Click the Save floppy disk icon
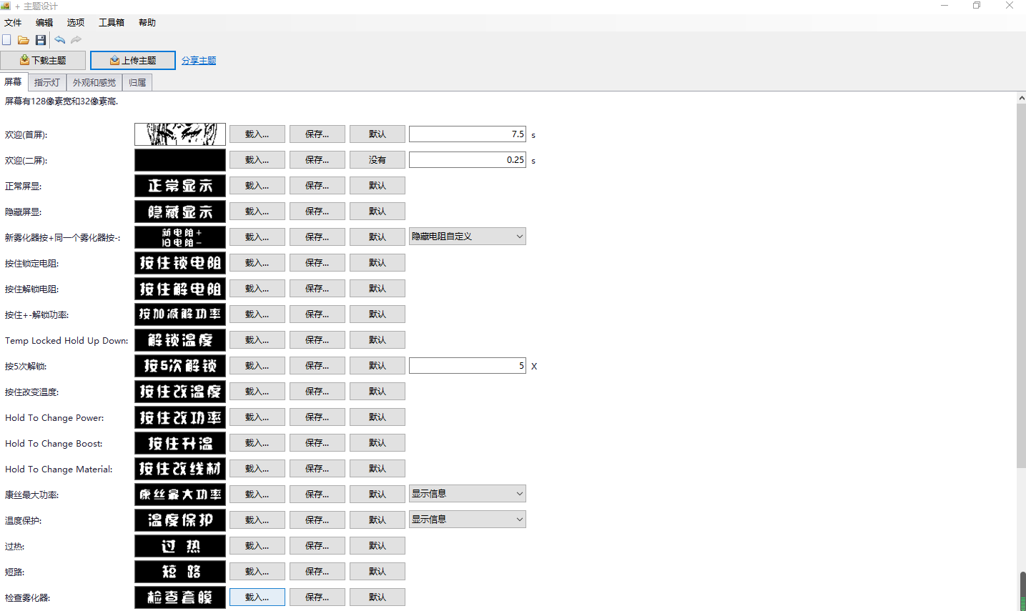The height and width of the screenshot is (611, 1026). tap(41, 40)
